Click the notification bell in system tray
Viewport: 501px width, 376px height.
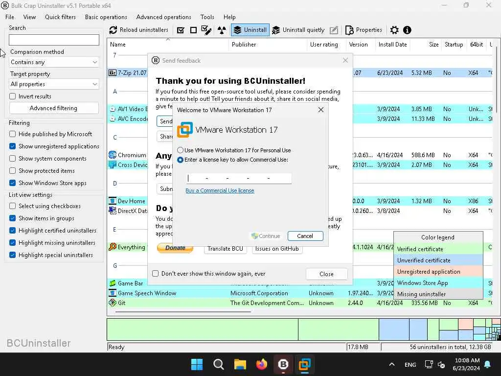(x=488, y=364)
